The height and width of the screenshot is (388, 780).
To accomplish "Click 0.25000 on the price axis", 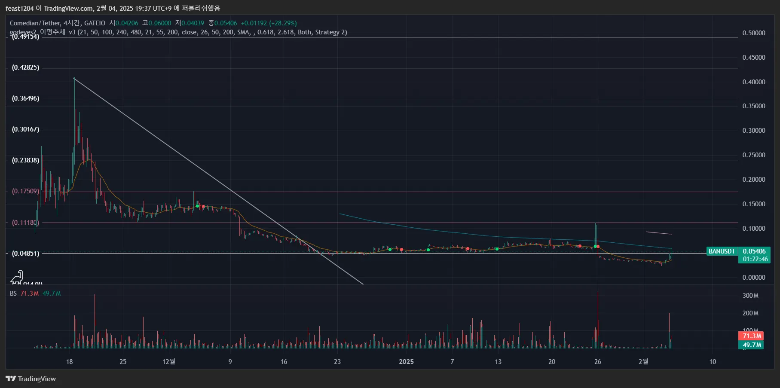I will pos(754,155).
